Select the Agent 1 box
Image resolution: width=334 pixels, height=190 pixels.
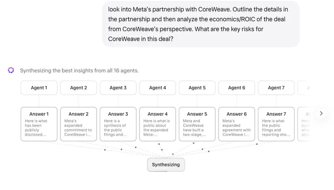[39, 88]
